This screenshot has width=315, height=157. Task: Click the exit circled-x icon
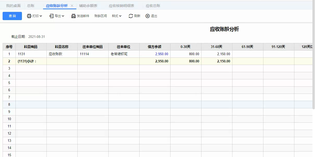[x=148, y=16]
